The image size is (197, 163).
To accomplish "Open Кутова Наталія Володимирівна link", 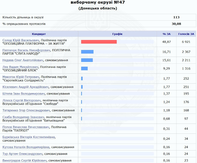I will point(26,147).
